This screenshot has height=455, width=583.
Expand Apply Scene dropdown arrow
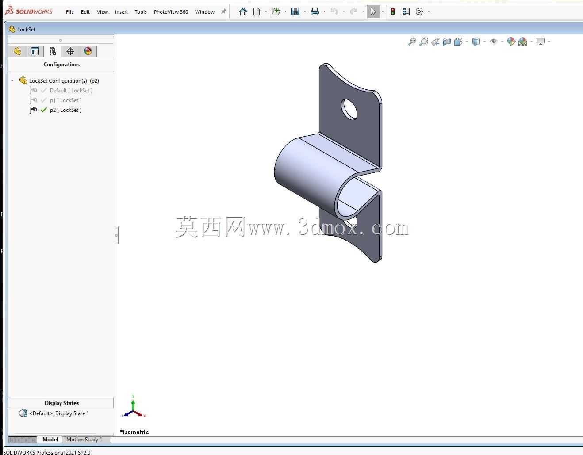(x=531, y=42)
